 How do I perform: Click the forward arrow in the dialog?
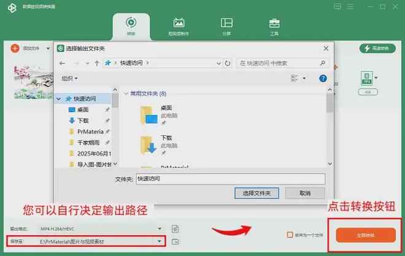pyautogui.click(x=77, y=63)
